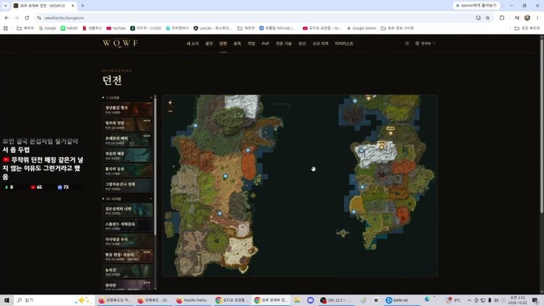The width and height of the screenshot is (544, 306).
Task: Zoom in the dungeon map with plus
Action: point(170,103)
